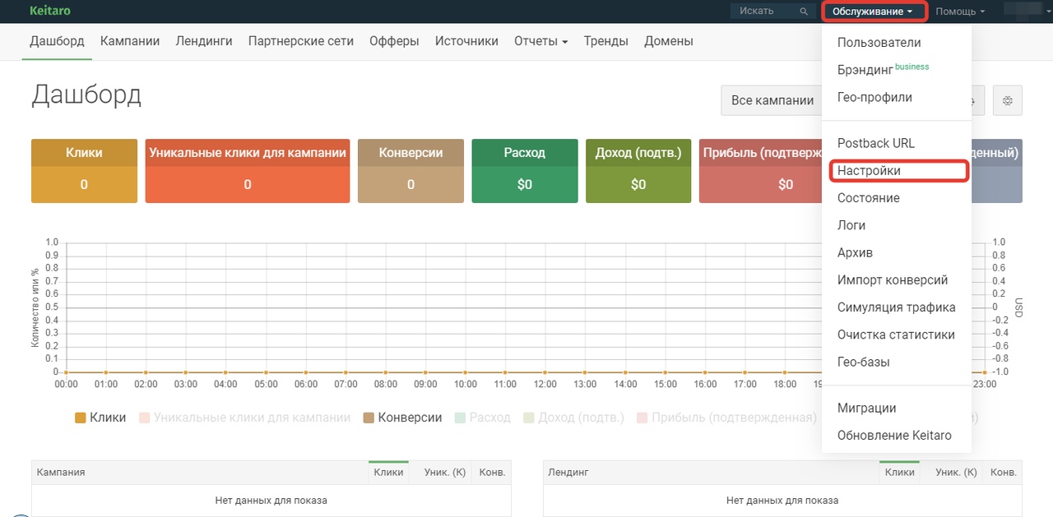1053x517 pixels.
Task: Sort Лендинг table by Конв. column
Action: click(x=1004, y=473)
